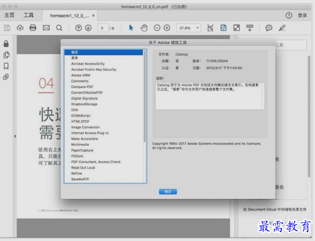Zoom in with plus icon
This screenshot has height=241, width=315.
click(167, 28)
